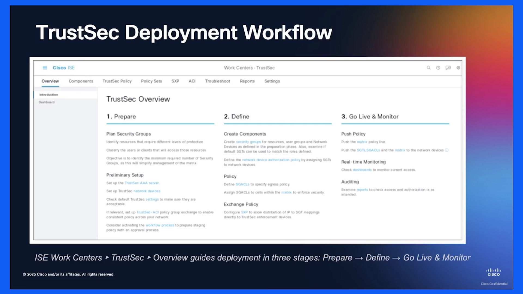Click the reports link under Auditing

(x=362, y=190)
